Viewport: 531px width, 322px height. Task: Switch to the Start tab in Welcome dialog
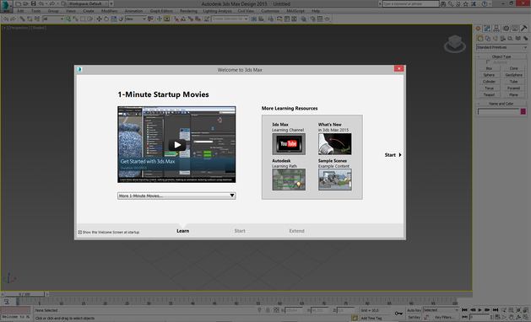point(240,231)
